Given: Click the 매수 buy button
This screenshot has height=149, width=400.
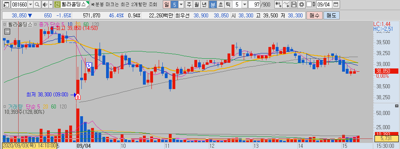Looking at the screenshot, I should (314, 15).
